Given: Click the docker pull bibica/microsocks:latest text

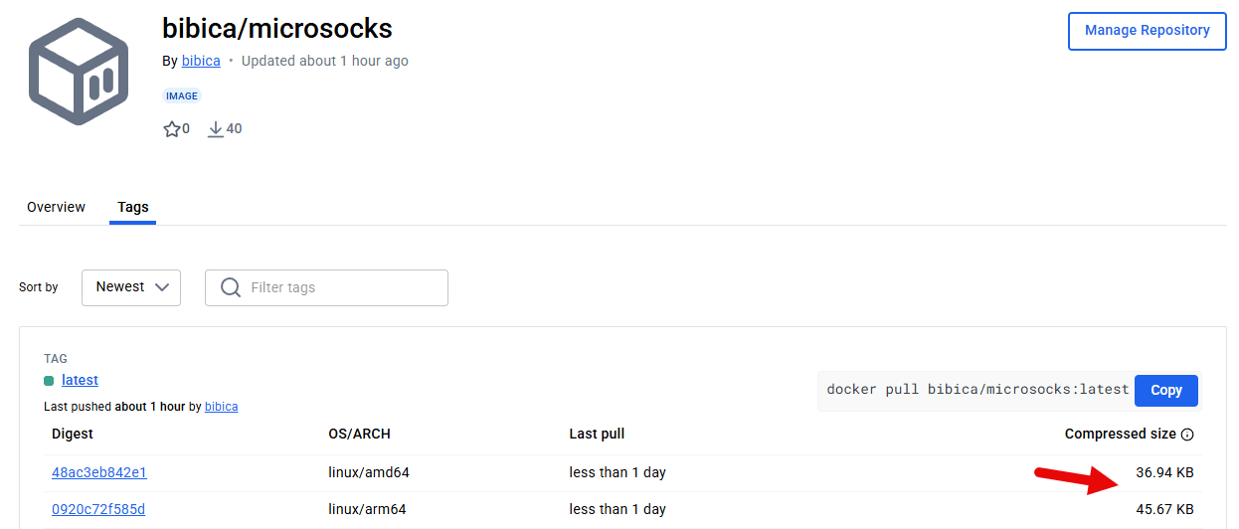Looking at the screenshot, I should pos(977,389).
